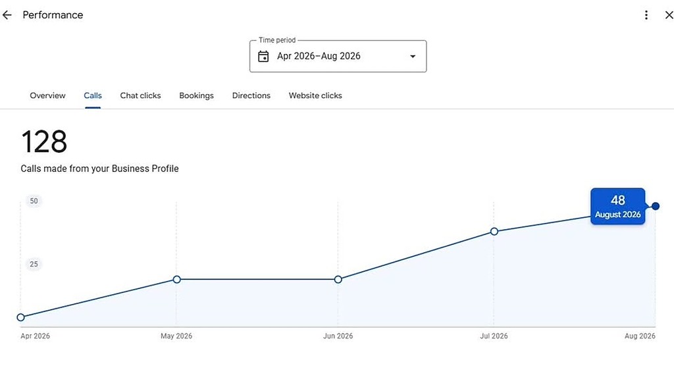
Task: Click the Jul 2026 axis label
Action: pos(494,336)
